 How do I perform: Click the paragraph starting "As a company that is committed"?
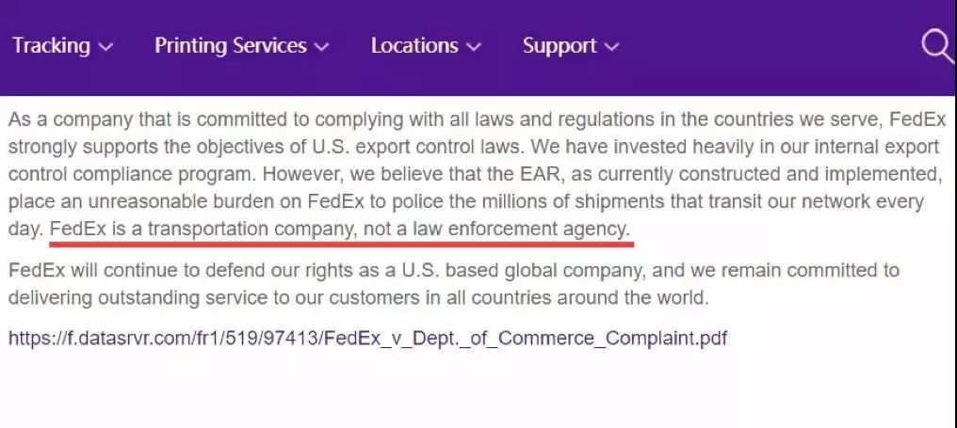coord(476,174)
